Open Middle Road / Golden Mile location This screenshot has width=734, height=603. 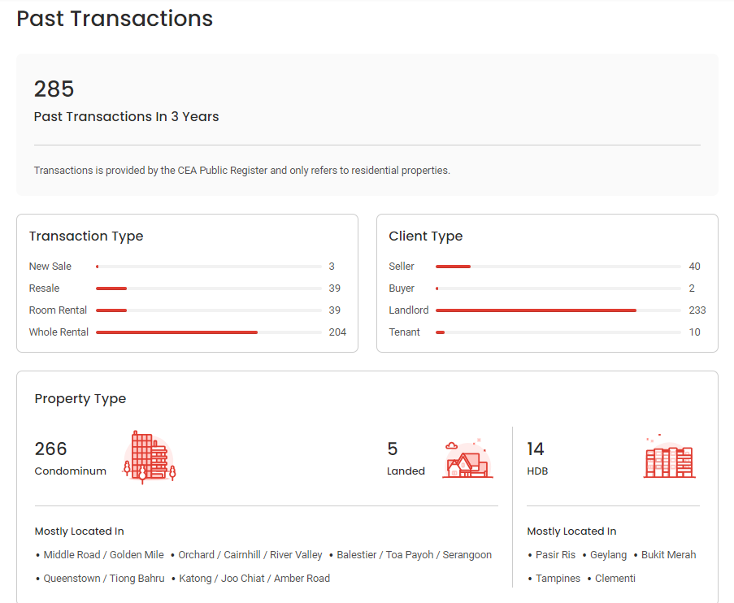(103, 555)
